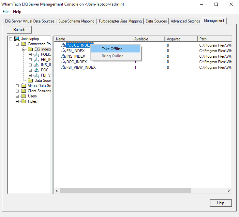Viewport: 239px width, 217px height.
Task: Expand the Virtual Data Sources node
Action: point(17,86)
